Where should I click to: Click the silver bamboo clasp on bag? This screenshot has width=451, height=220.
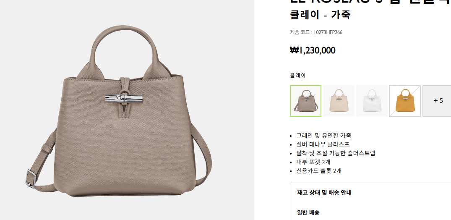pyautogui.click(x=124, y=99)
